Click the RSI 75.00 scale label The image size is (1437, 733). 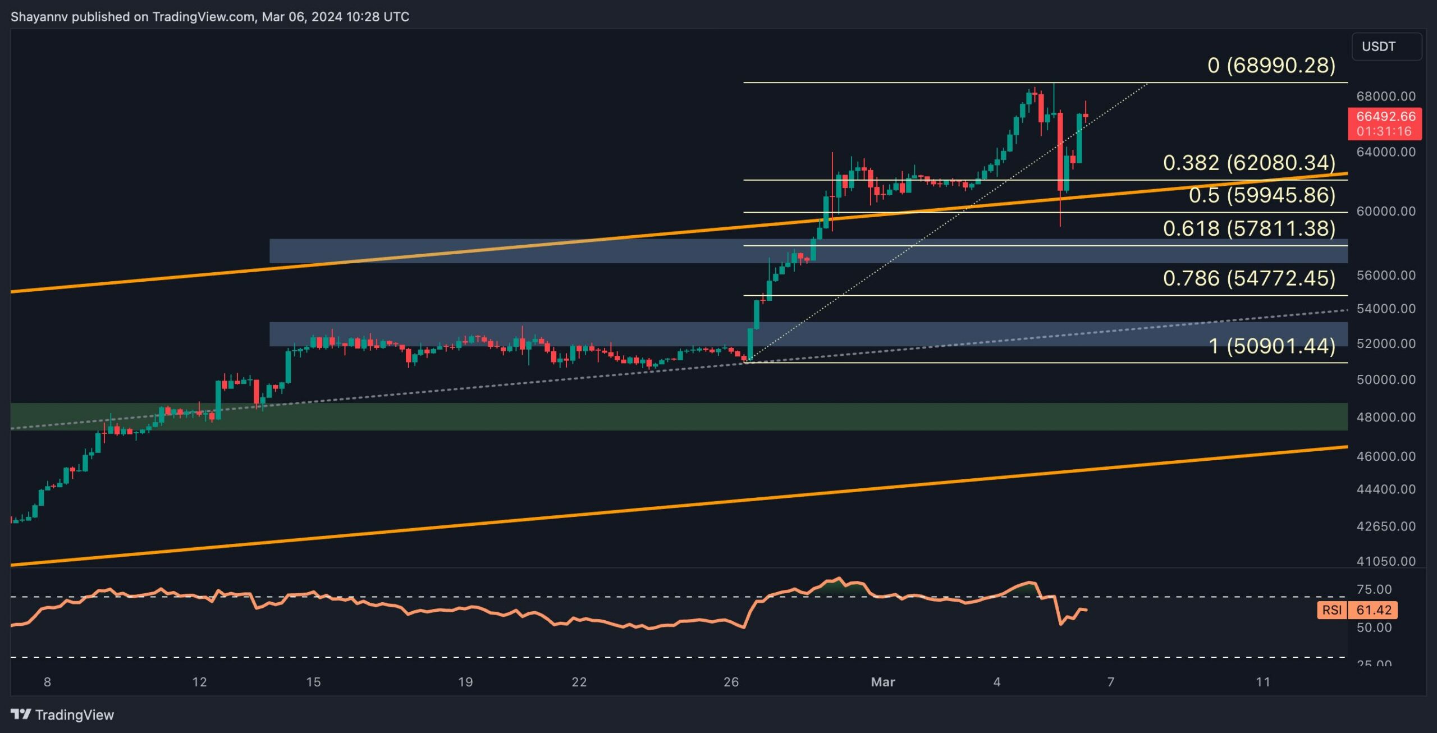(1374, 589)
